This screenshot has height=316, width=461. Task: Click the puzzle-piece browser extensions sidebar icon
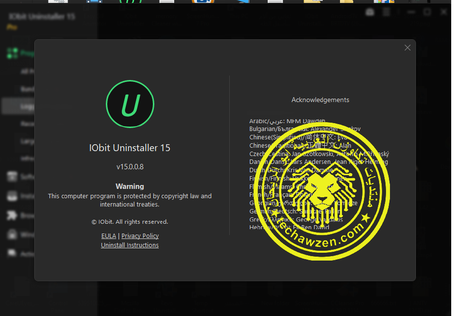[x=12, y=215]
